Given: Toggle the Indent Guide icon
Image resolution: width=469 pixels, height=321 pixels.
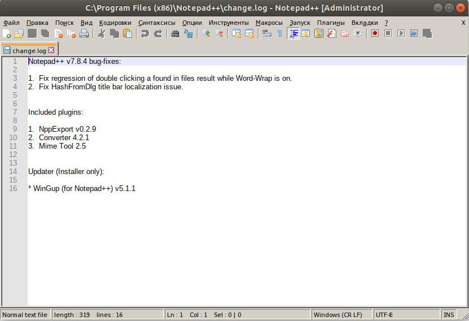Looking at the screenshot, I should tap(293, 33).
